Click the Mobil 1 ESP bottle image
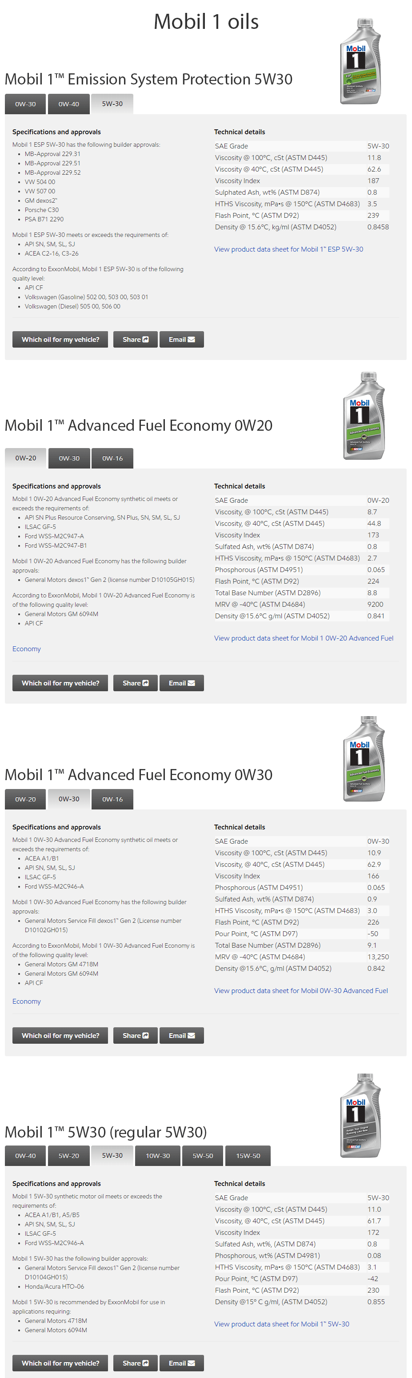Viewport: 412px width, 1378px height. point(362,59)
